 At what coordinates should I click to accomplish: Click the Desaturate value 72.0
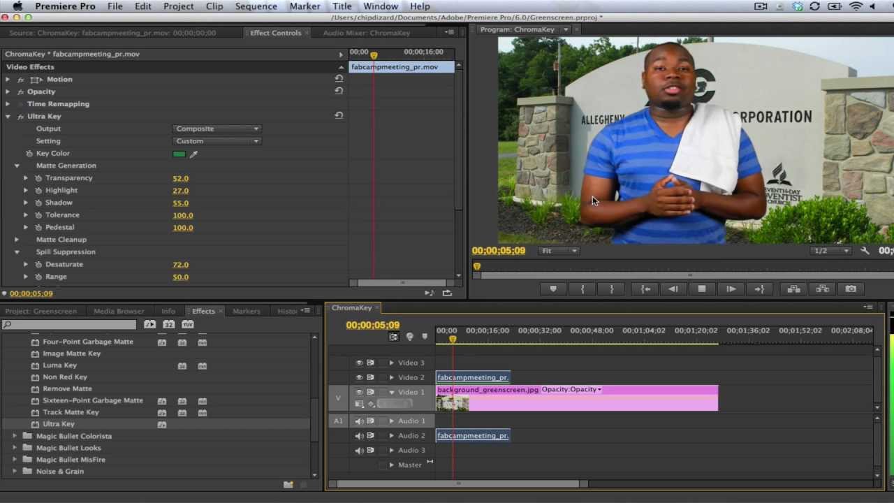click(180, 265)
